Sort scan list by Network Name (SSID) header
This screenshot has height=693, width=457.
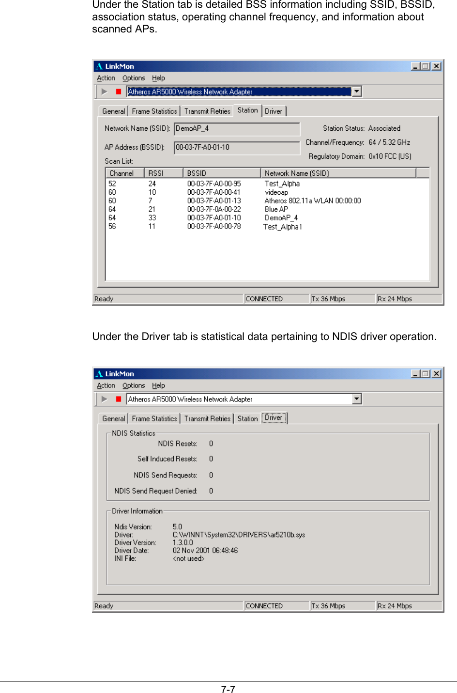(x=338, y=173)
